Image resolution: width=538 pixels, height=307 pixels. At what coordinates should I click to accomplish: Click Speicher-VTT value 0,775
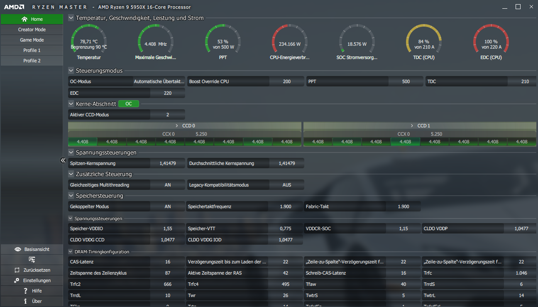click(286, 228)
